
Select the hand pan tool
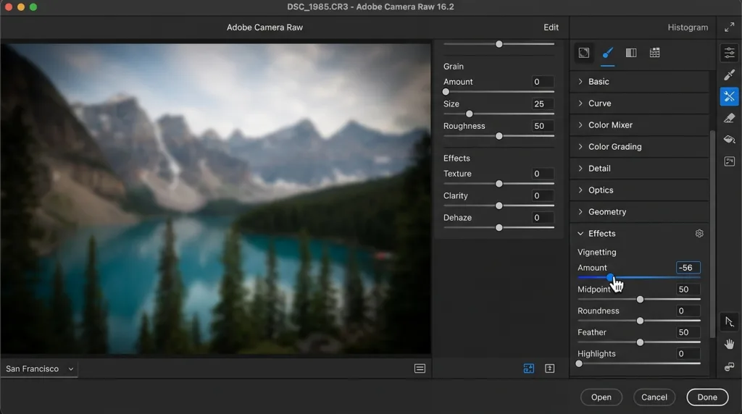tap(729, 344)
